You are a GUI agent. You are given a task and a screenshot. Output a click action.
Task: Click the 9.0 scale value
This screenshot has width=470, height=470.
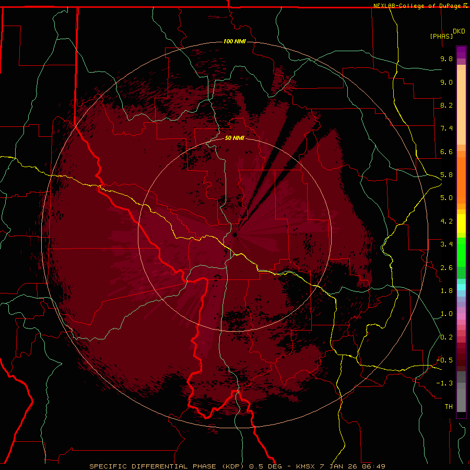coord(446,82)
